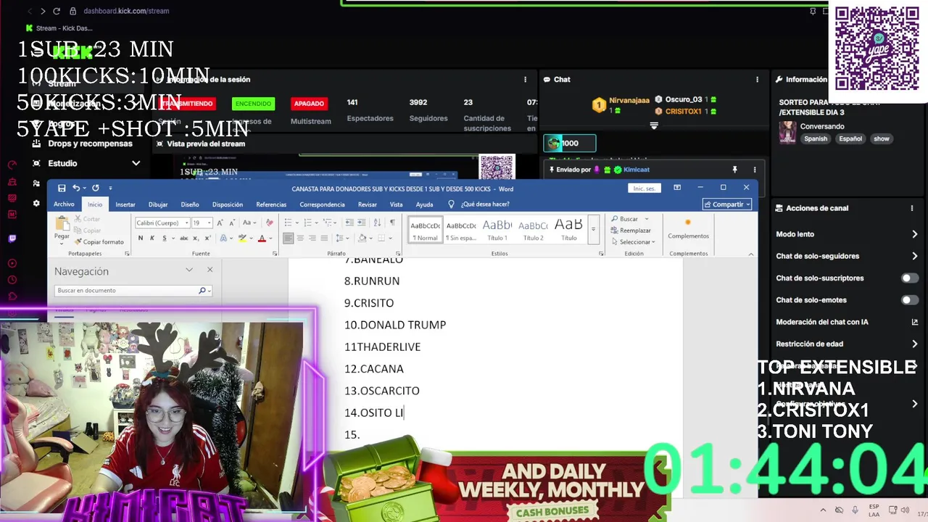Apply superscript formatting
The image size is (928, 522).
(208, 238)
